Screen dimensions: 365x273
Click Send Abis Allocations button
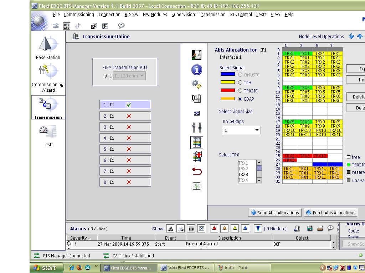[x=275, y=213]
